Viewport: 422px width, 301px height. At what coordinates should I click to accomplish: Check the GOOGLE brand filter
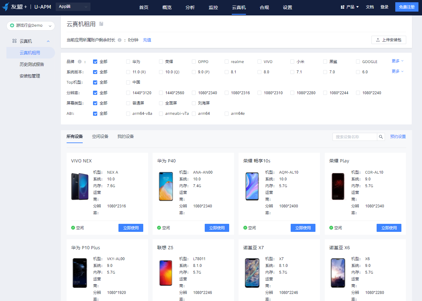coord(358,62)
